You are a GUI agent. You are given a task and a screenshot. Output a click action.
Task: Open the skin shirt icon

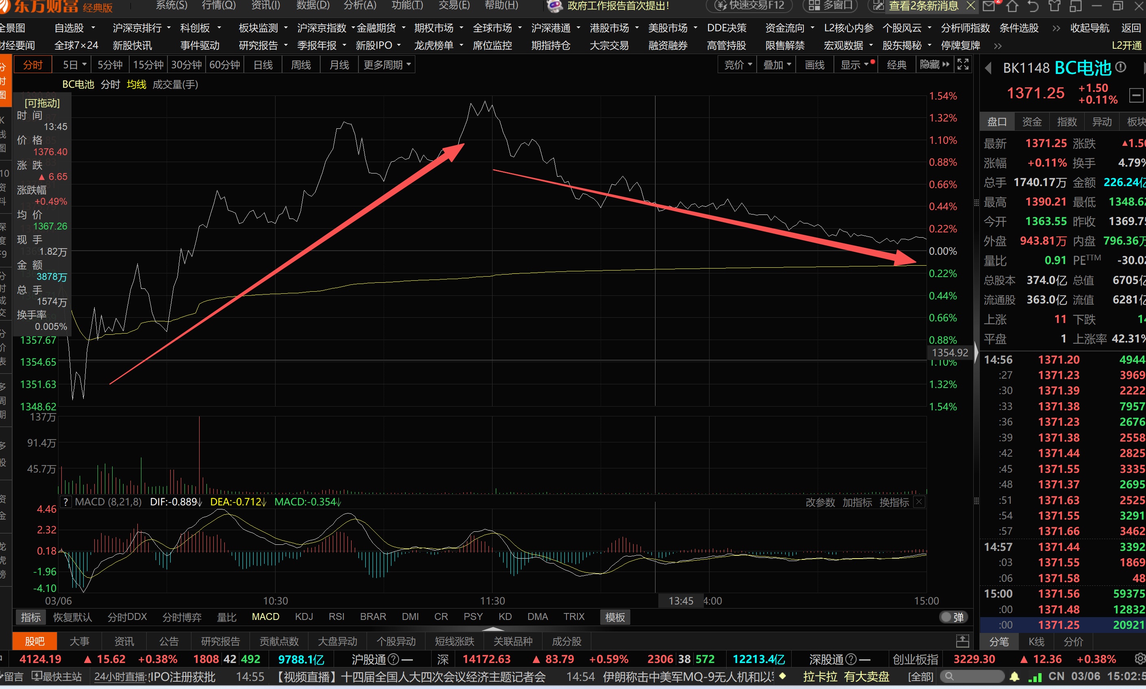tap(1055, 6)
